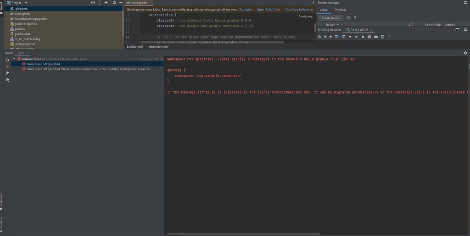
Task: Open Project vertical side tab
Action: point(1,7)
